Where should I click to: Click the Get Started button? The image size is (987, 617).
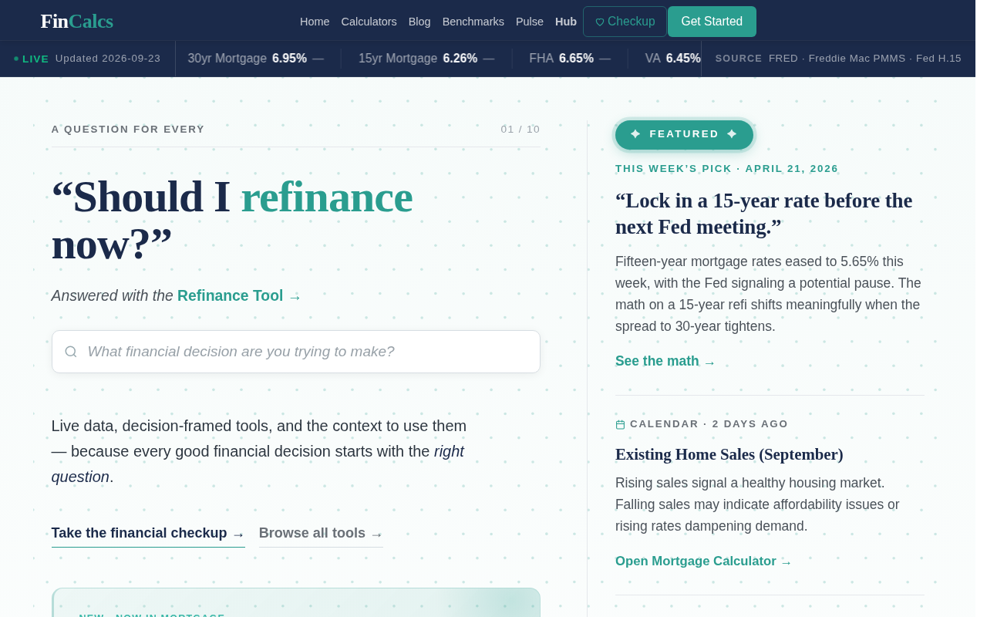pos(712,22)
